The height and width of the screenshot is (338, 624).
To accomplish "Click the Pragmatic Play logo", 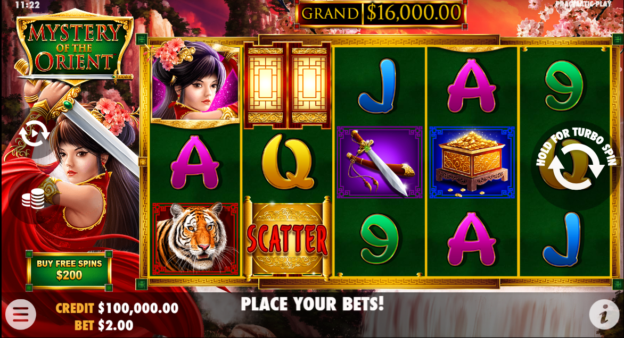I will (x=583, y=4).
